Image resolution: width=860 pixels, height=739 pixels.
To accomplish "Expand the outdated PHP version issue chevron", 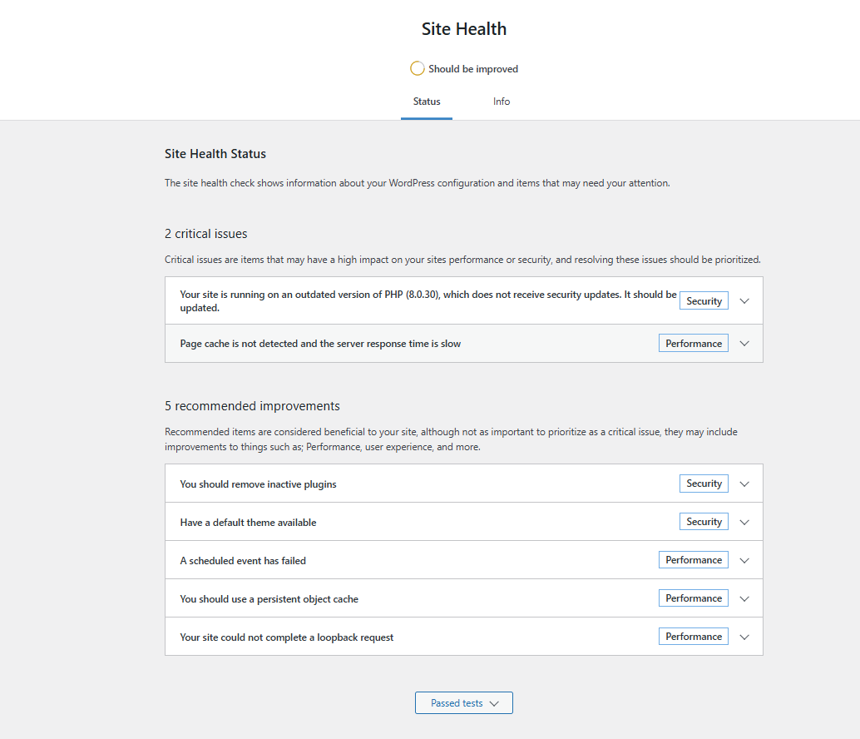I will 744,301.
